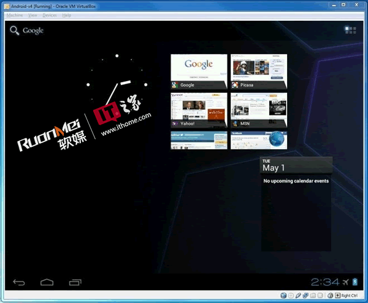Open the all apps grid icon
This screenshot has height=303, width=368.
(x=350, y=30)
